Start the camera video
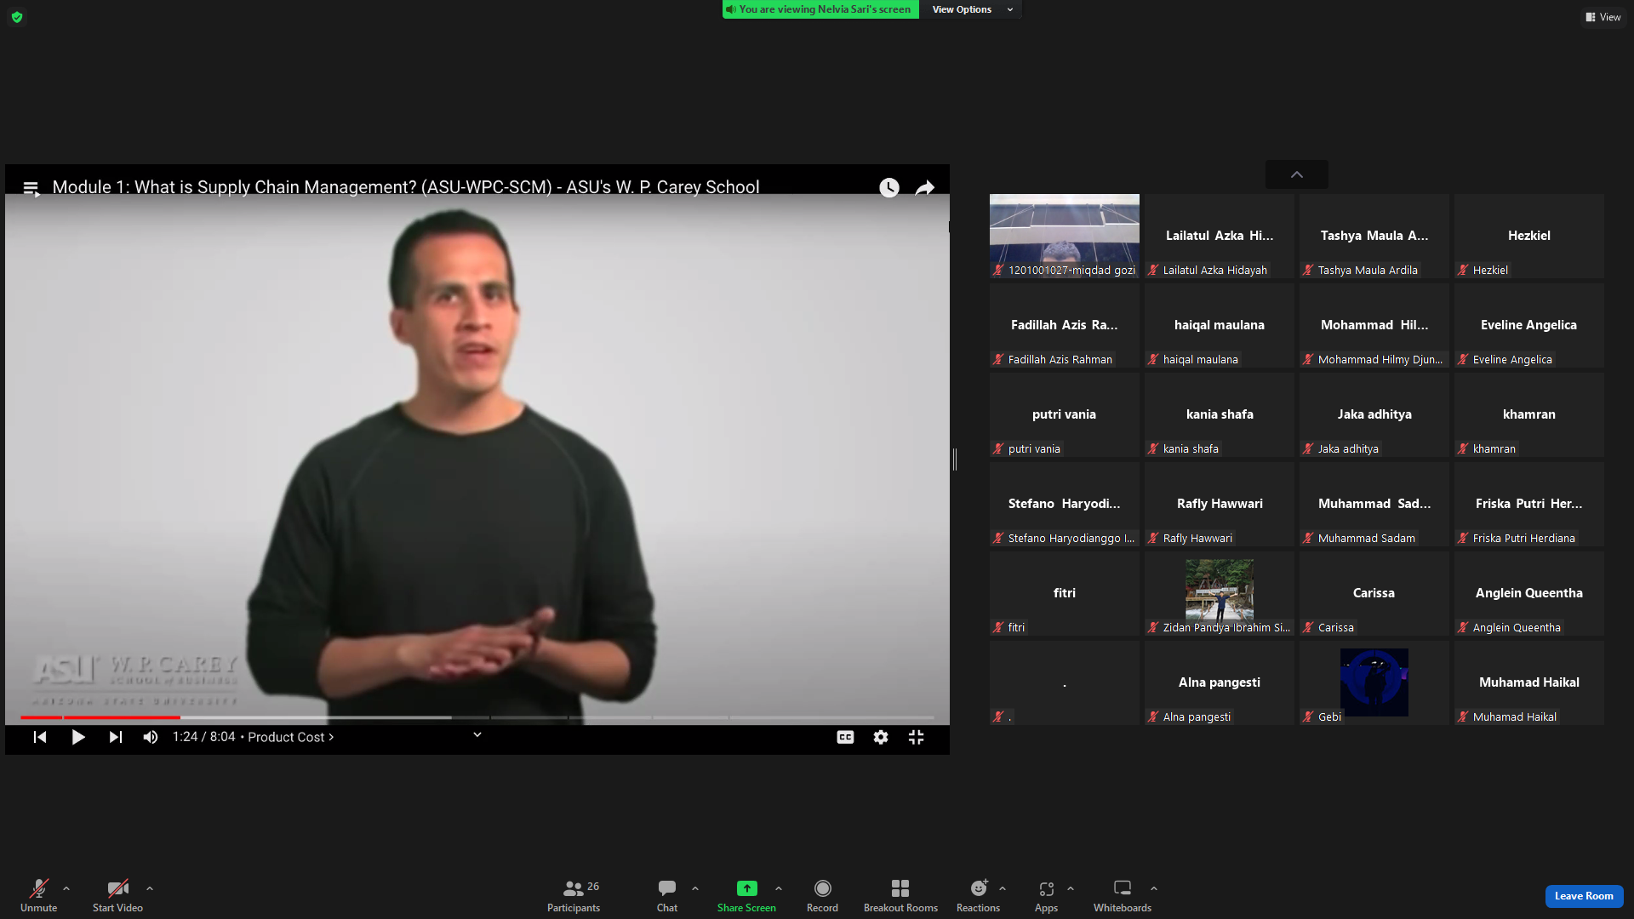The image size is (1634, 919). [117, 895]
